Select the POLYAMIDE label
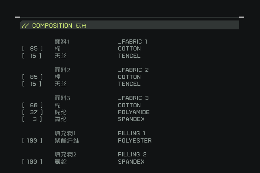 point(134,112)
